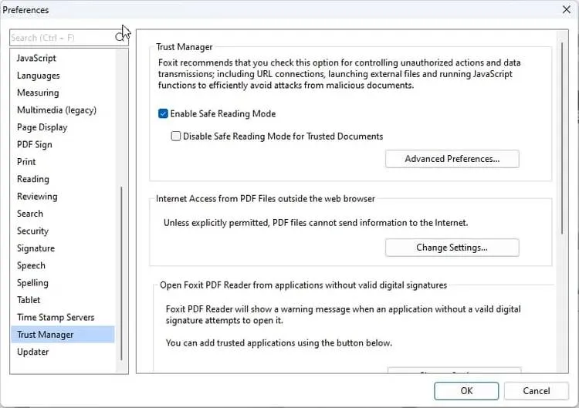
Task: Open the Print preferences category
Action: (63, 162)
